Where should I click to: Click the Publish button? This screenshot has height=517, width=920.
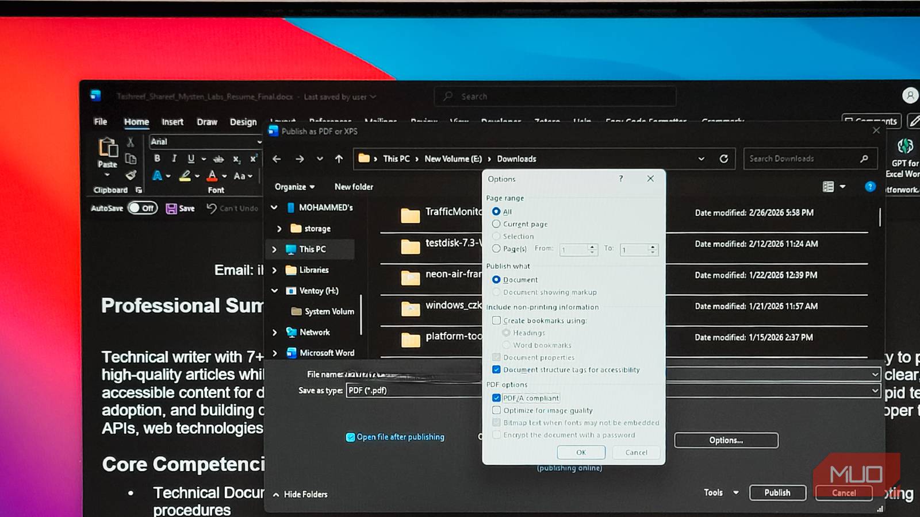coord(777,492)
